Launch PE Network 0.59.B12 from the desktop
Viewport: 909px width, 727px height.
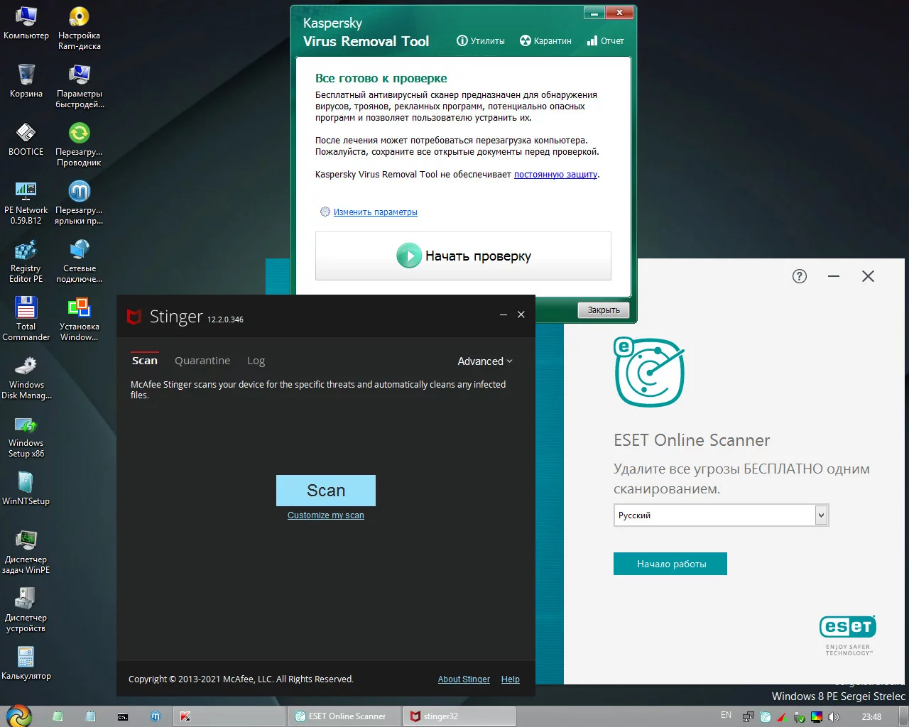26,203
